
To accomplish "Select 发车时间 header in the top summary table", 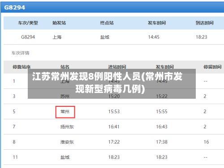I will point(157,23).
